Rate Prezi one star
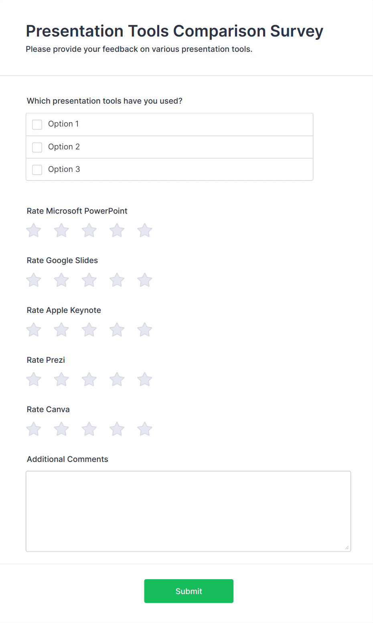 [x=34, y=380]
